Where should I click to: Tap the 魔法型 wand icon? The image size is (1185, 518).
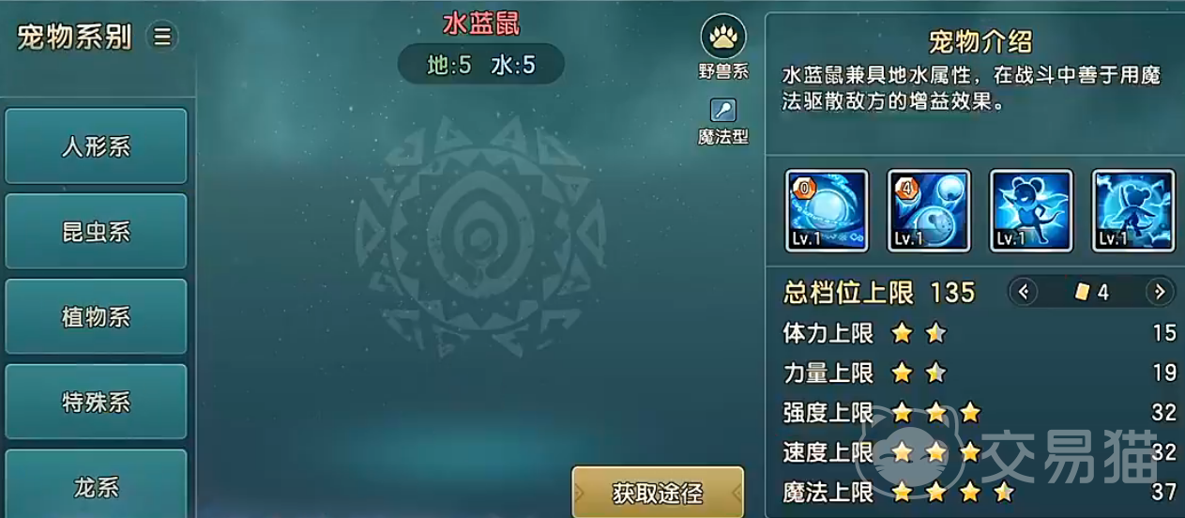(723, 110)
